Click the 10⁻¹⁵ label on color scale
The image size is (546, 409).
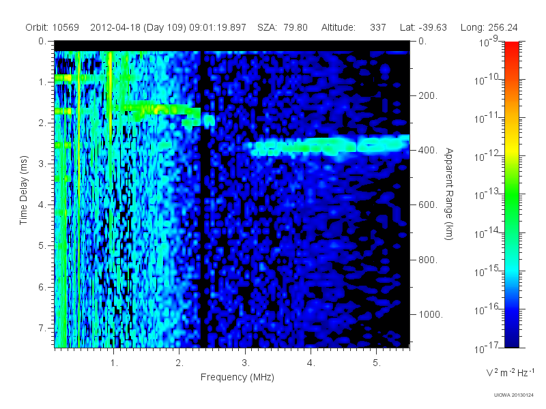[x=487, y=271]
